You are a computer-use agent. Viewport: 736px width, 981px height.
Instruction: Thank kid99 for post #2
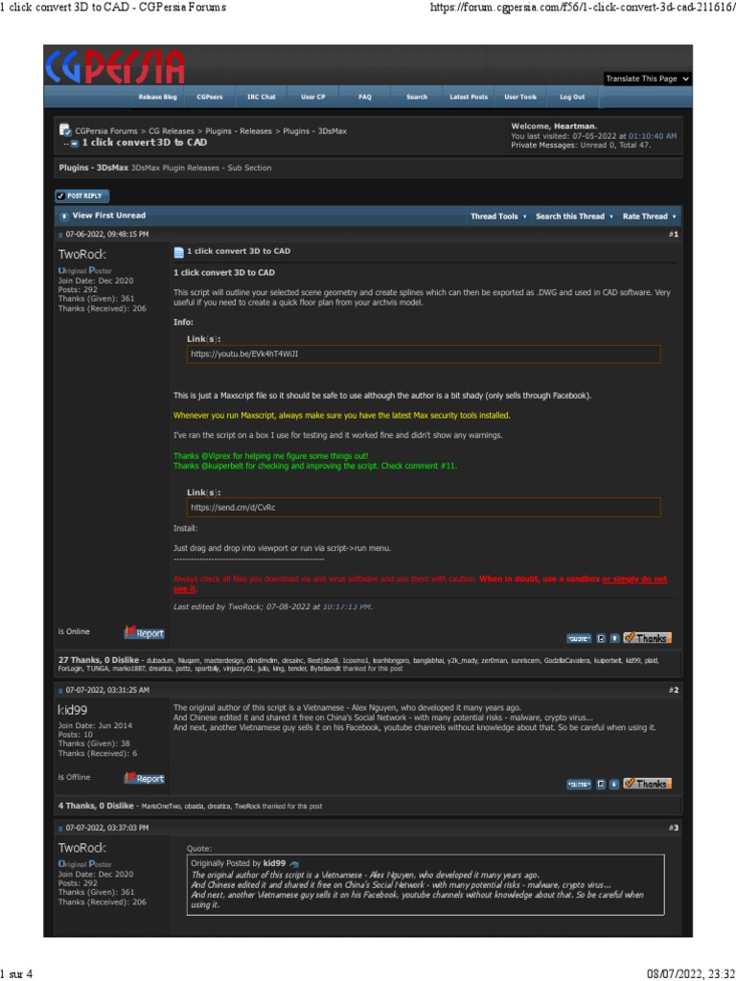(647, 784)
